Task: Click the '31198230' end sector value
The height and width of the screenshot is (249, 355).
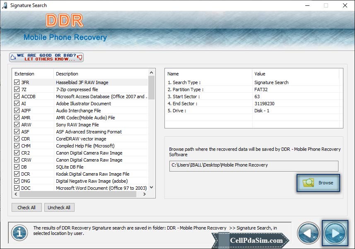Action: [264, 104]
